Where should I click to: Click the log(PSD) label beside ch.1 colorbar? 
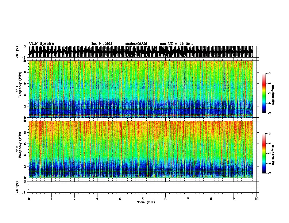click(273, 95)
